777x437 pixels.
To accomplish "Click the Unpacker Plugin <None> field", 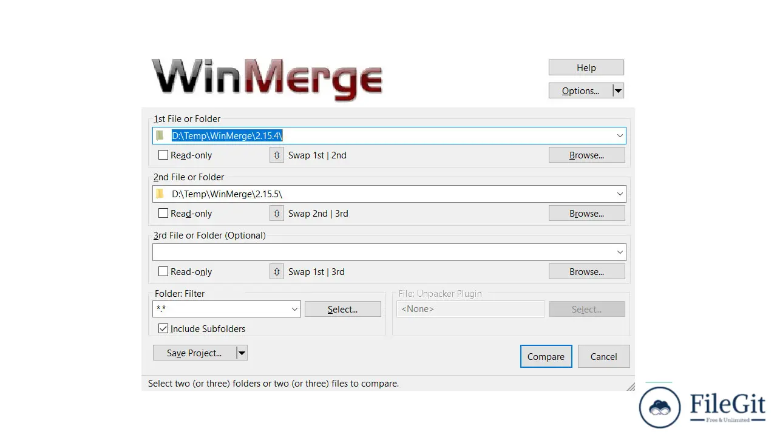I will tap(470, 309).
